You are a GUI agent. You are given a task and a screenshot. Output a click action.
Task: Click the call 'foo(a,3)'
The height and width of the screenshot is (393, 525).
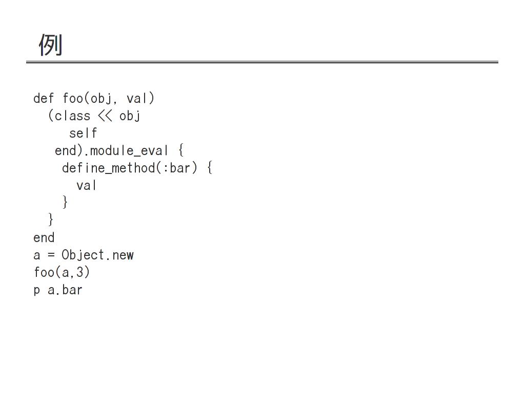point(62,272)
